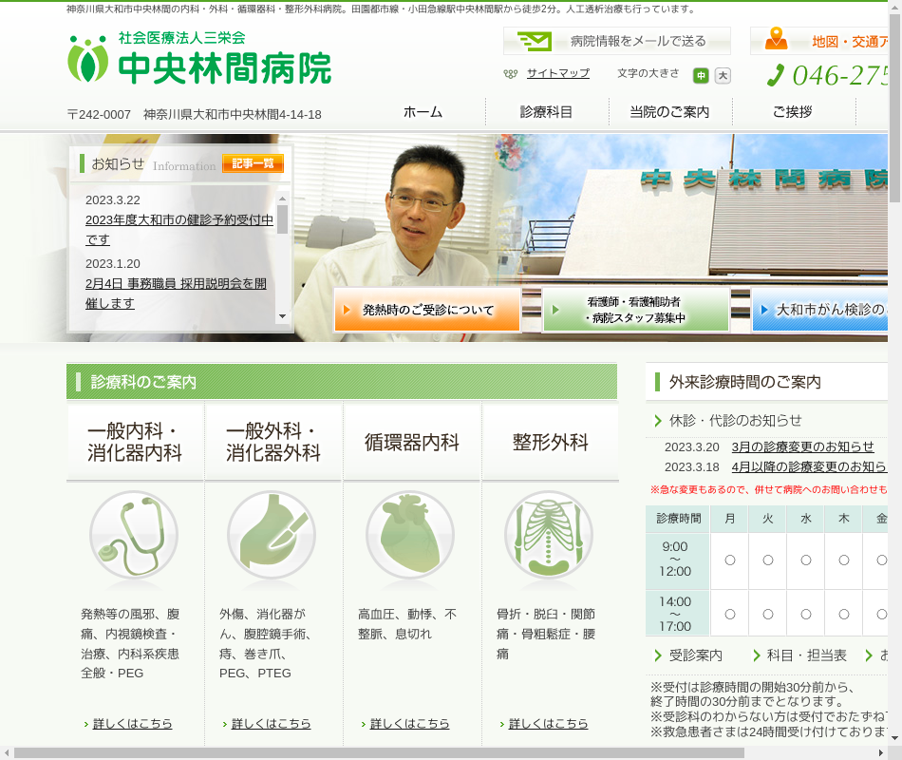Open 2023年度大和市の健診予約受付中 news link

tap(179, 230)
